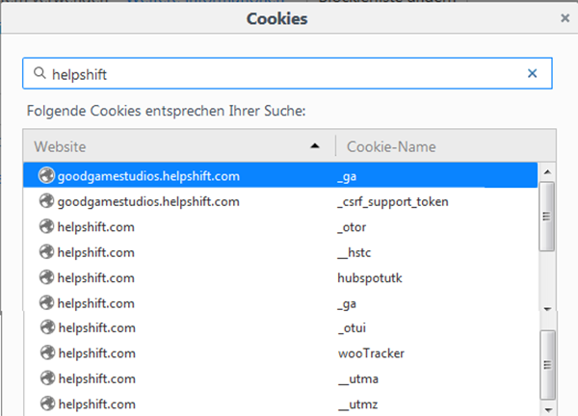Select globe icon of goodgamestudios _ga cookie

(46, 175)
